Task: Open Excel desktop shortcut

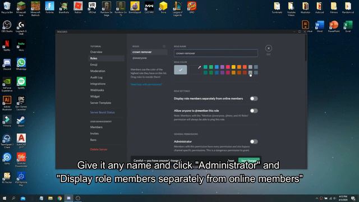Action: (348, 26)
